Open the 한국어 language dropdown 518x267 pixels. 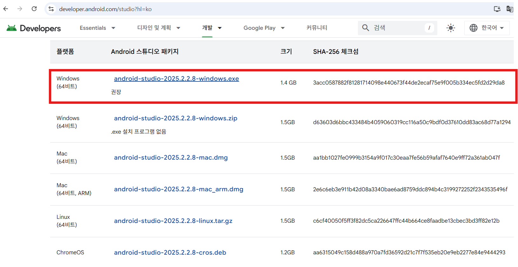coord(487,28)
